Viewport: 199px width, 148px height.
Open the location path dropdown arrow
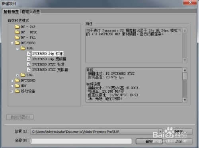pyautogui.click(x=160, y=132)
